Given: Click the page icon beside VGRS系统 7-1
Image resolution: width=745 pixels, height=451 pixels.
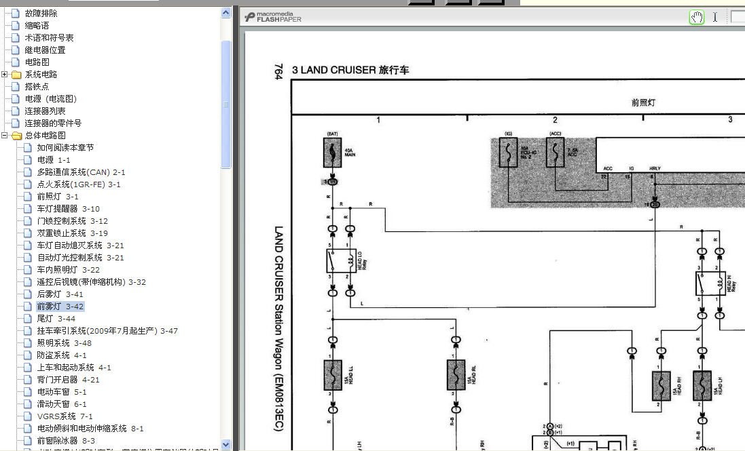Looking at the screenshot, I should (28, 416).
